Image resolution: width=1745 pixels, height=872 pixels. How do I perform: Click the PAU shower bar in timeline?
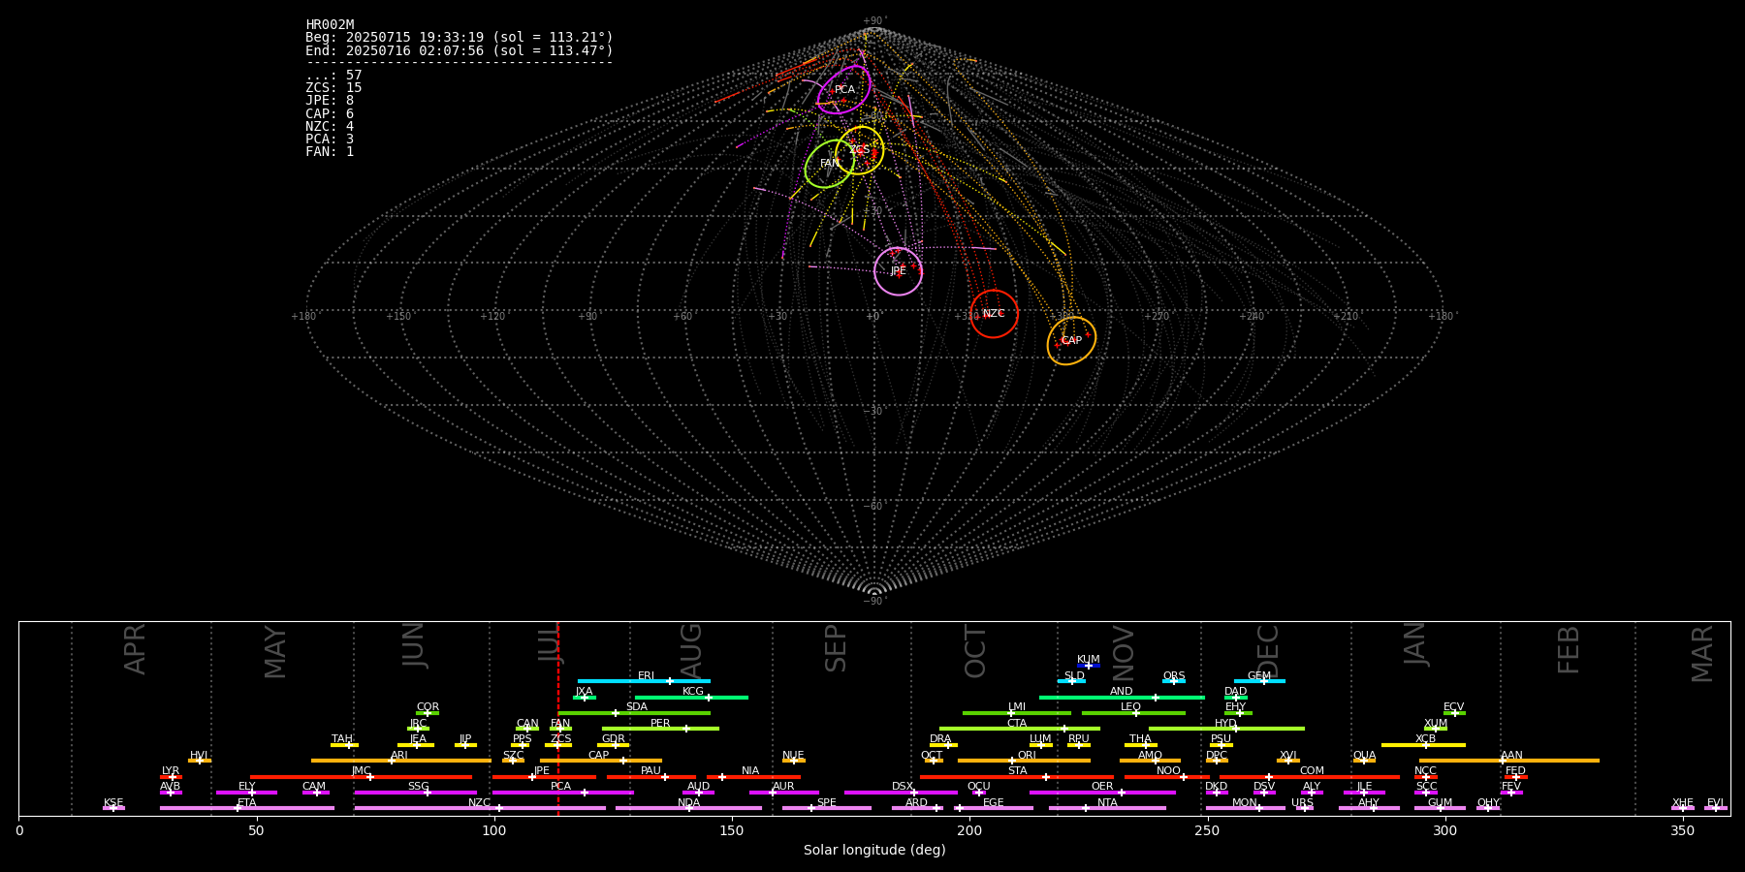pos(650,777)
